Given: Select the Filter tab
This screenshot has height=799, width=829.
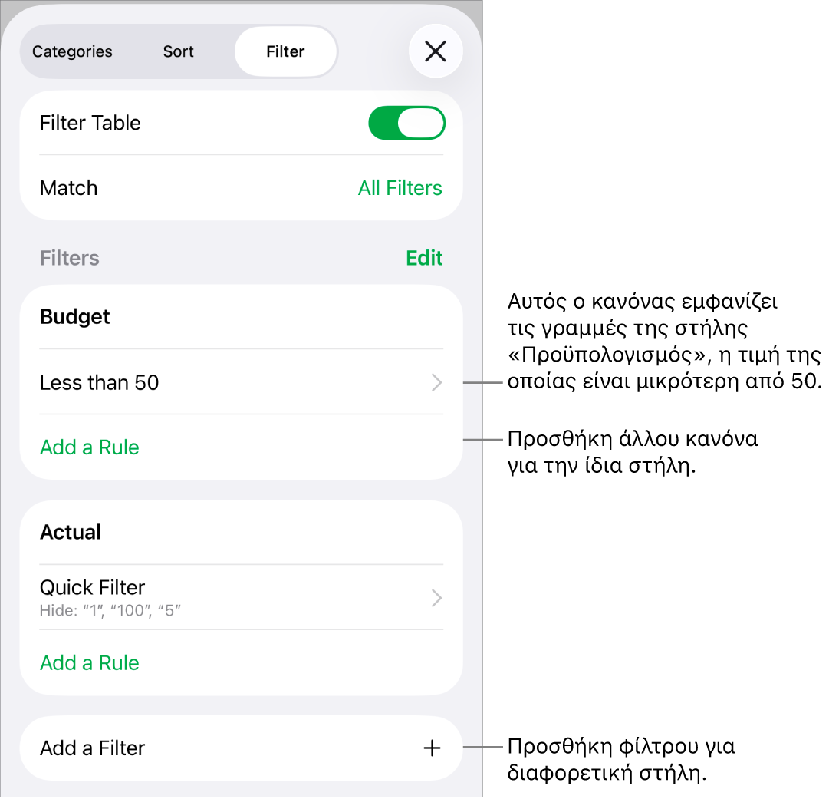Looking at the screenshot, I should pyautogui.click(x=285, y=51).
